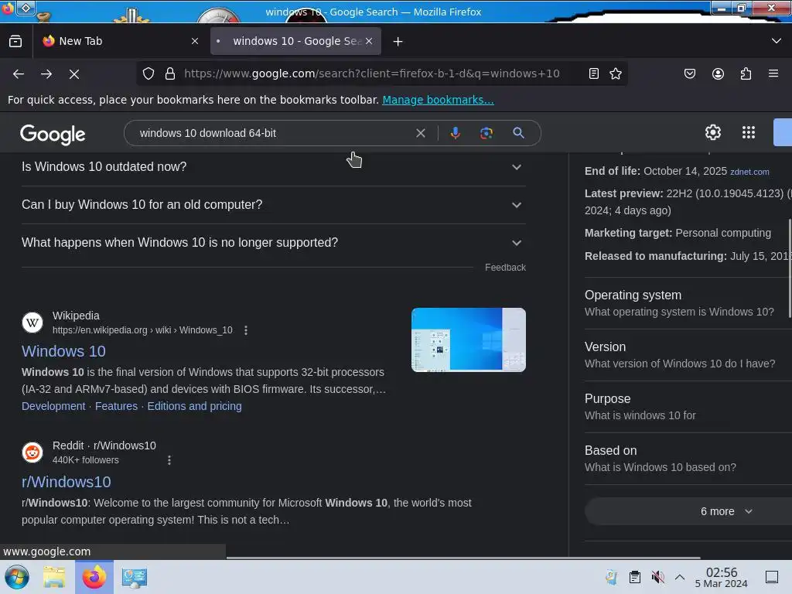Click the Google logo
The height and width of the screenshot is (594, 792).
click(x=53, y=135)
